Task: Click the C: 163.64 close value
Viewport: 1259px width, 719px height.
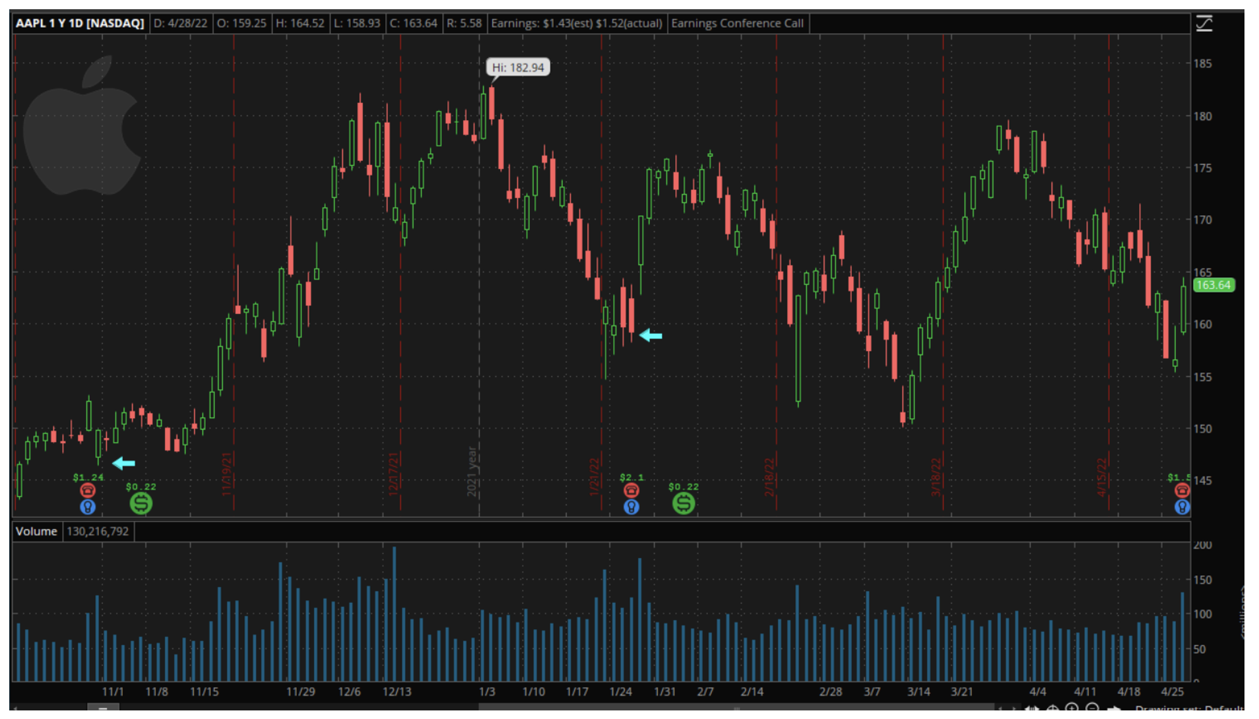Action: (x=414, y=23)
